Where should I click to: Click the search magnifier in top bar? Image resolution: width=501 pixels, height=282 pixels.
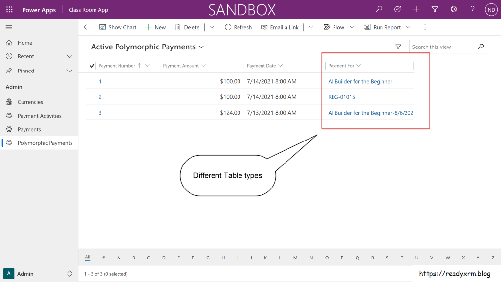click(379, 9)
